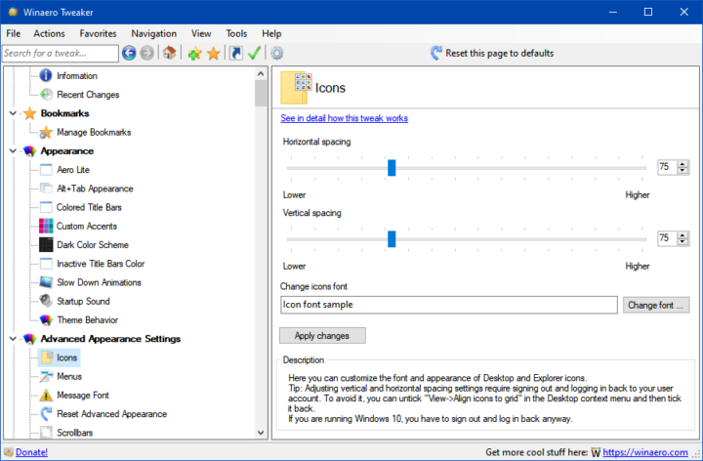This screenshot has width=703, height=461.
Task: Decrease Horizontal spacing with the down arrow
Action: 682,170
